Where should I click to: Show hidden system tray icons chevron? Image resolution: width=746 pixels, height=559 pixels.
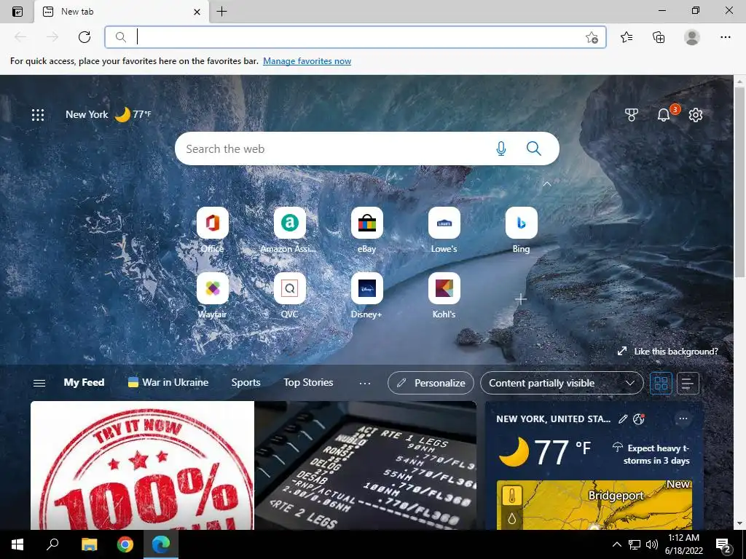pos(616,544)
